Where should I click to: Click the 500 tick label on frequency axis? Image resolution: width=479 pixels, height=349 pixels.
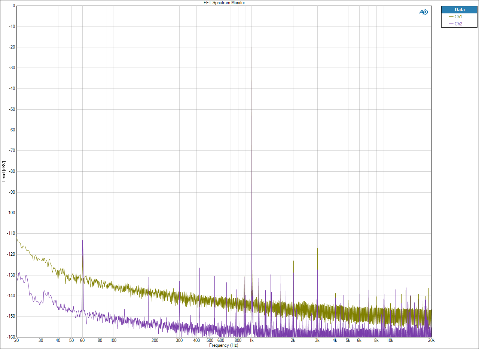(210, 340)
